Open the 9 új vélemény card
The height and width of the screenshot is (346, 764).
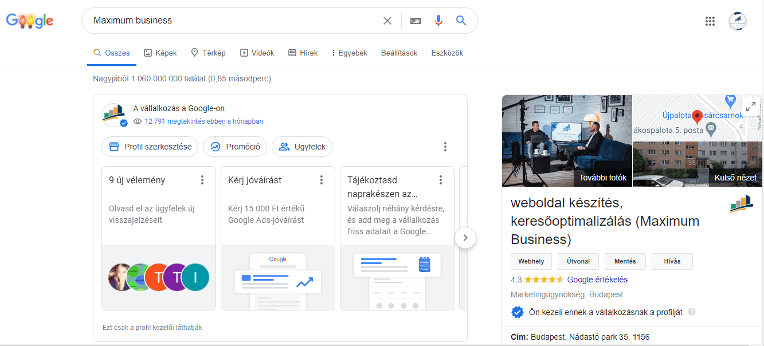[x=159, y=238]
